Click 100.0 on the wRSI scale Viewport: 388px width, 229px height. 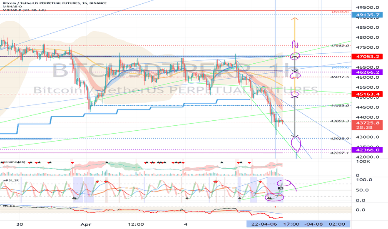pyautogui.click(x=364, y=180)
